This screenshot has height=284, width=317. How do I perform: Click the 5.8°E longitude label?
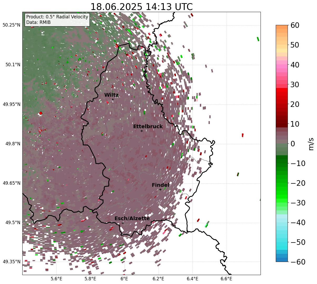(91, 279)
